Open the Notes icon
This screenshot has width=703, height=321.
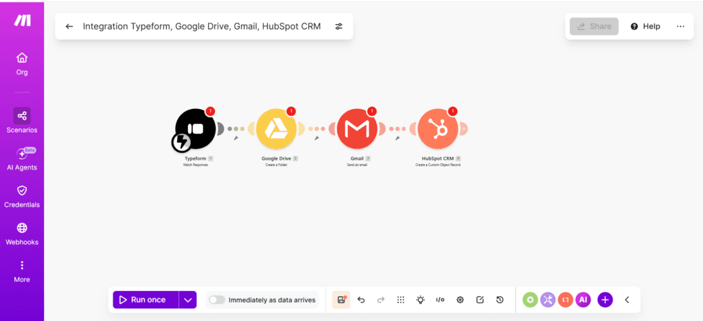tap(480, 300)
